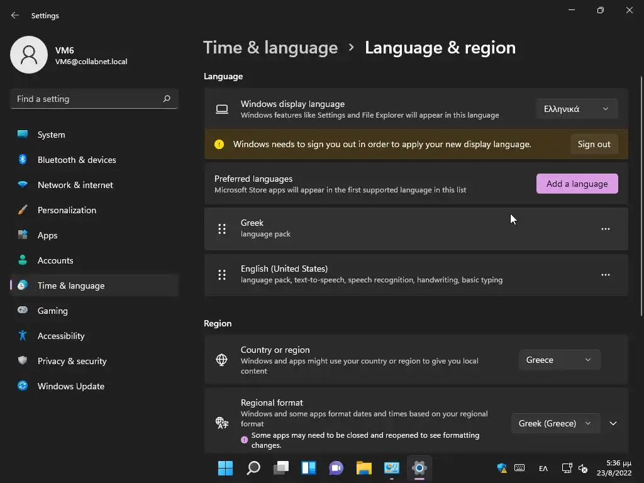Open Widgets from taskbar
The image size is (644, 483).
click(x=308, y=468)
